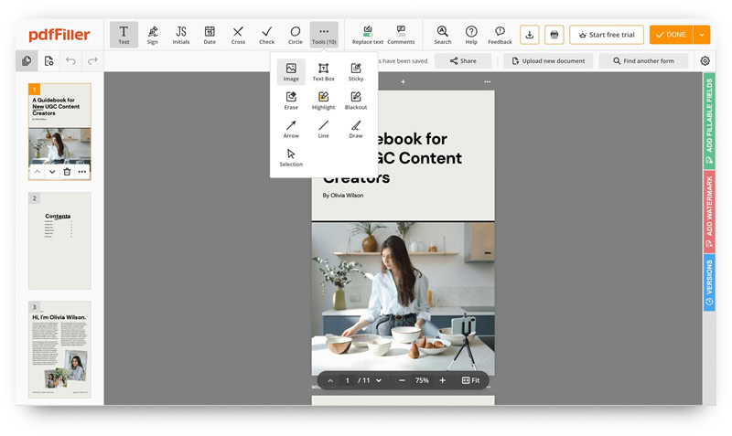Choose the Sticky note tool
This screenshot has width=732, height=436.
356,72
